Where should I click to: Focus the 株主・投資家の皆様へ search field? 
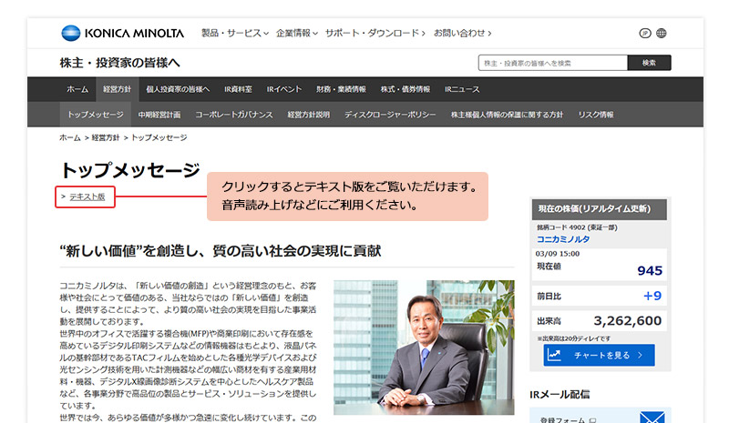(x=552, y=63)
